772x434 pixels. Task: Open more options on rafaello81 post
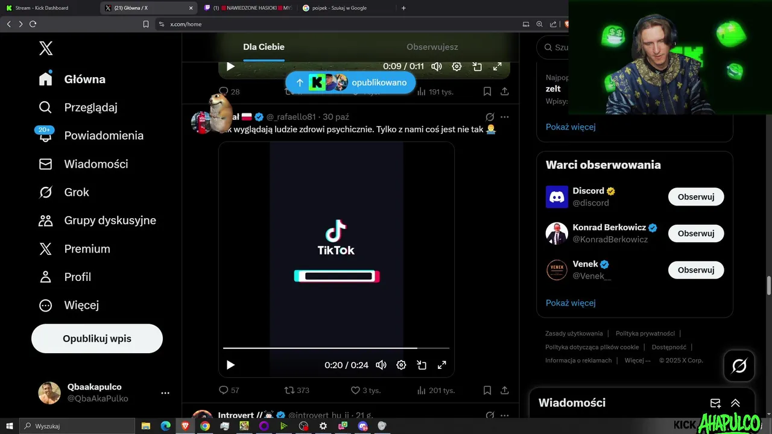coord(505,117)
